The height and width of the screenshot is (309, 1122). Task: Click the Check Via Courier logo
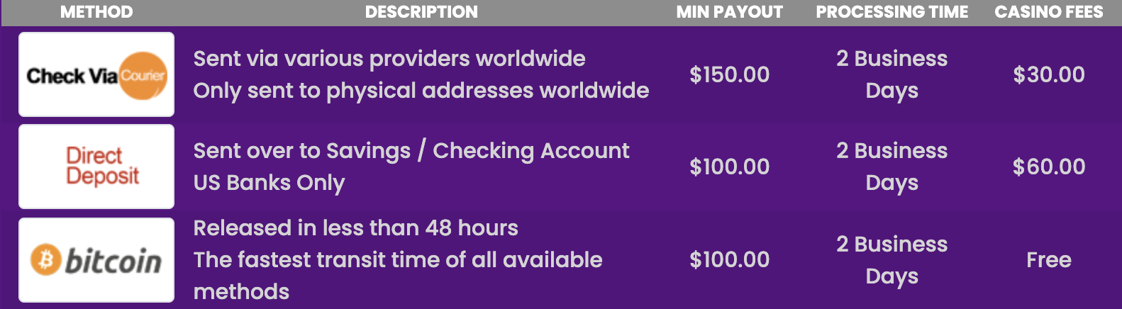coord(96,74)
